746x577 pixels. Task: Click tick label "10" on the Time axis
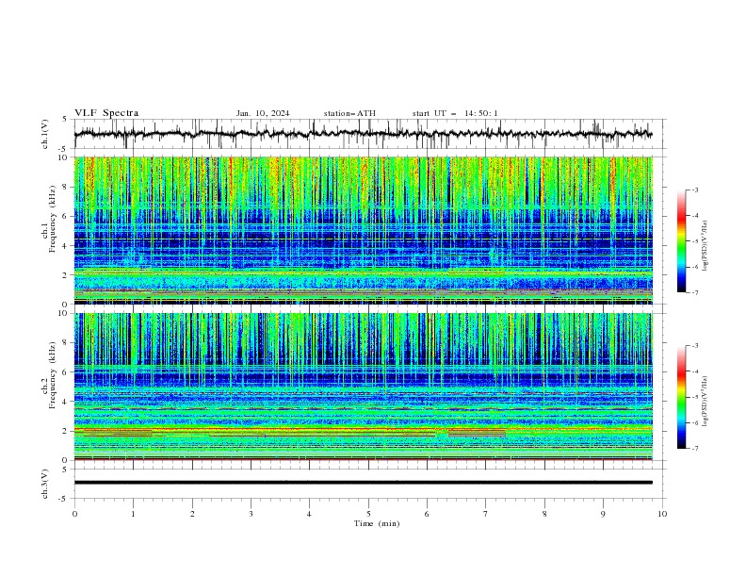[x=662, y=514]
